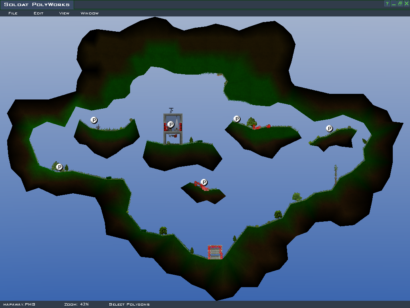Open the Edit menu
Image resolution: width=410 pixels, height=308 pixels.
point(38,13)
